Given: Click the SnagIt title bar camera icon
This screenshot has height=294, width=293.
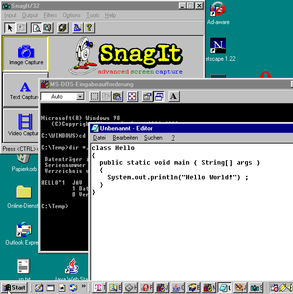Looking at the screenshot, I should [x=6, y=6].
